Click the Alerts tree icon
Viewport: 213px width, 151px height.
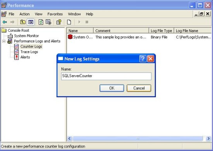click(x=16, y=57)
